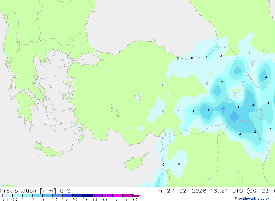Click the legend label '5'
This screenshot has width=275, height=201.
43,199
